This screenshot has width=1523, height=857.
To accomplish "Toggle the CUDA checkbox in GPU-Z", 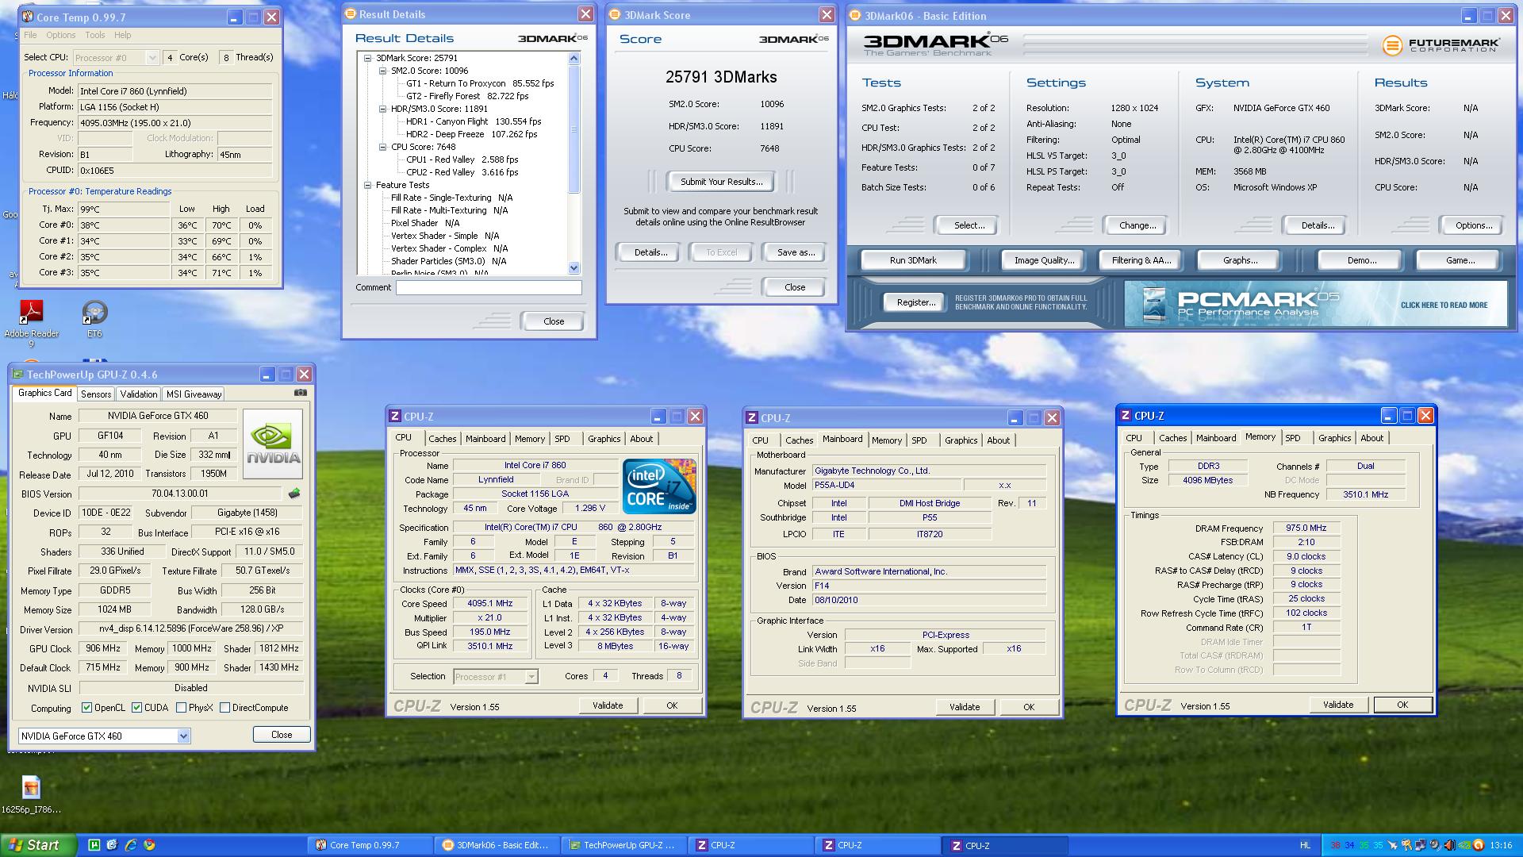I will (136, 708).
